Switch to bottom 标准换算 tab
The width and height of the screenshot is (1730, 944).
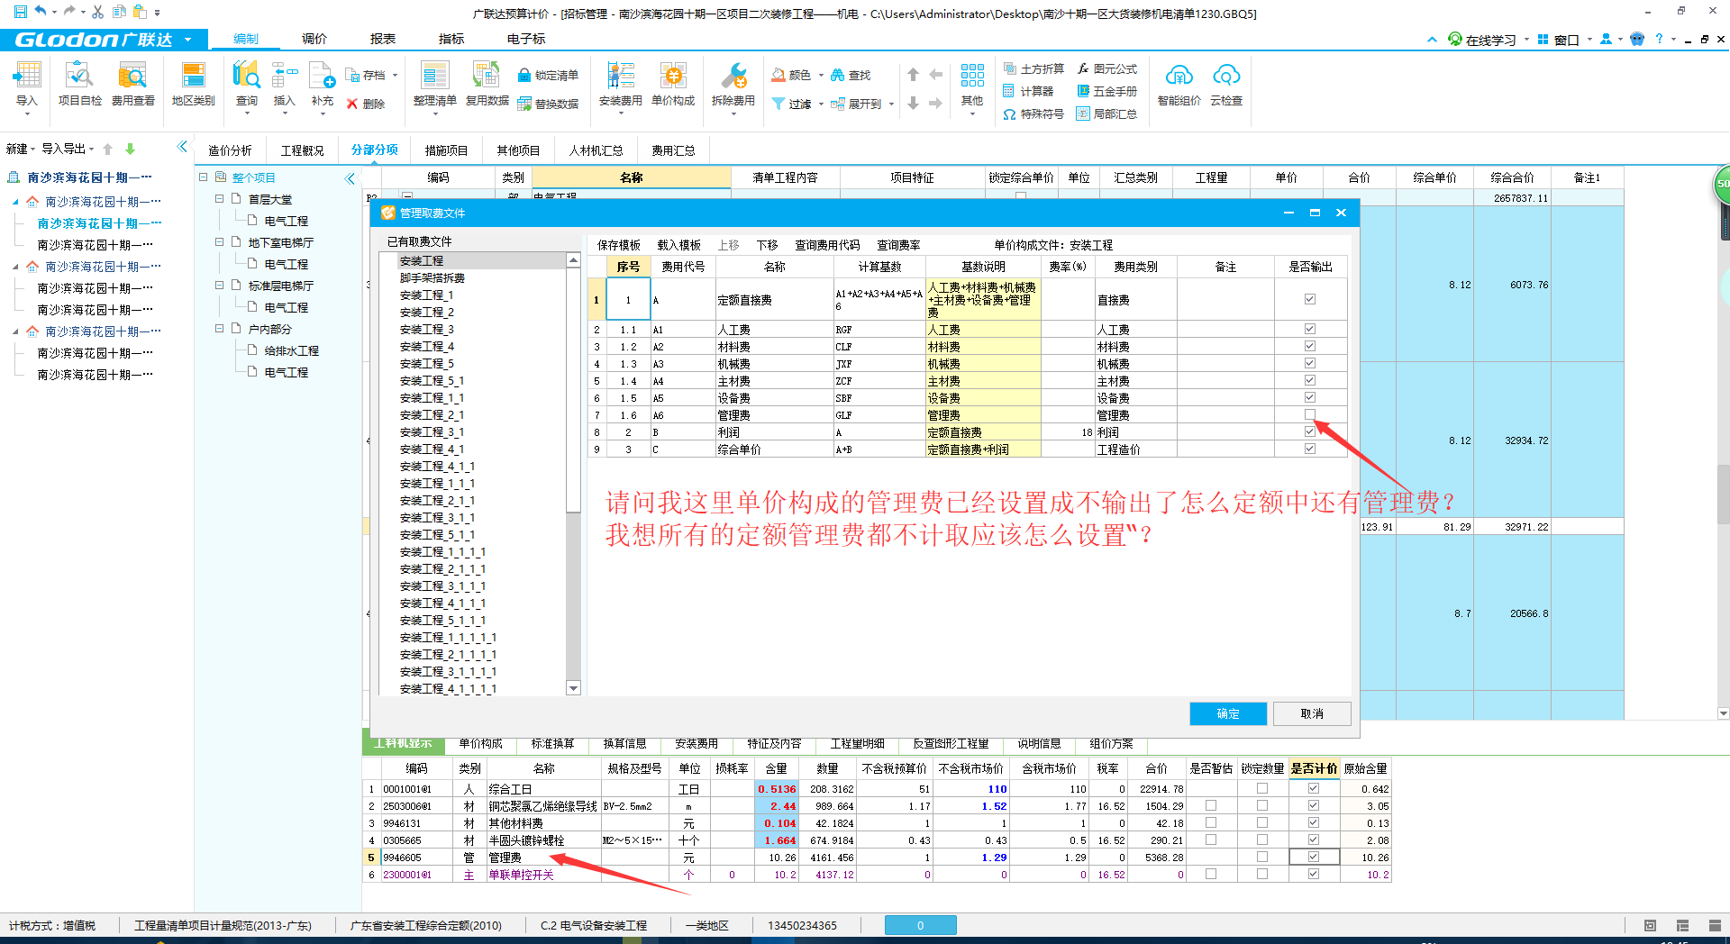(552, 744)
